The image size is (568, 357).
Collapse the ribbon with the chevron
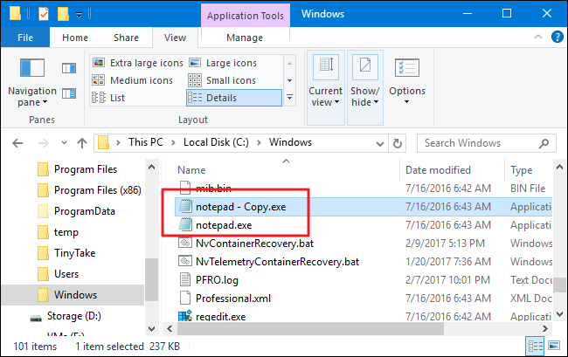538,37
